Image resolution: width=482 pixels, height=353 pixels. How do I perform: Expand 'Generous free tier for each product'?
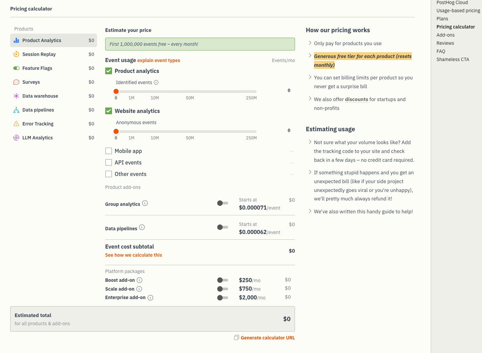pyautogui.click(x=310, y=55)
